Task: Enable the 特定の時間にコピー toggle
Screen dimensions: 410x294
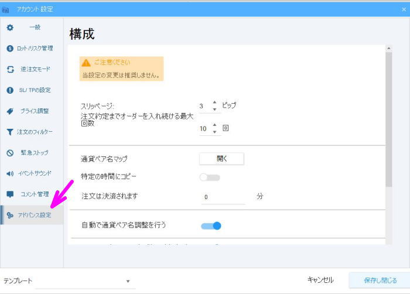Action: (x=210, y=177)
